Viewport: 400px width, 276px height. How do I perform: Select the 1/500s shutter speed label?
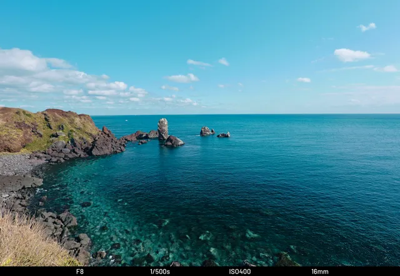click(x=159, y=272)
